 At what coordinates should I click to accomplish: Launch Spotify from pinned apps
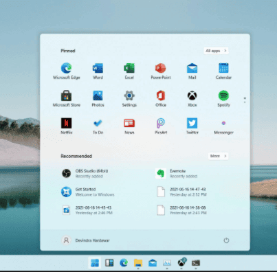click(223, 98)
